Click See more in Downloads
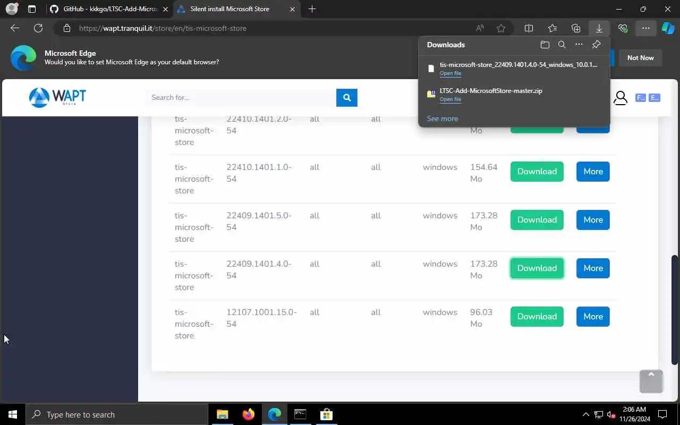Viewport: 680px width, 425px height. coord(443,118)
